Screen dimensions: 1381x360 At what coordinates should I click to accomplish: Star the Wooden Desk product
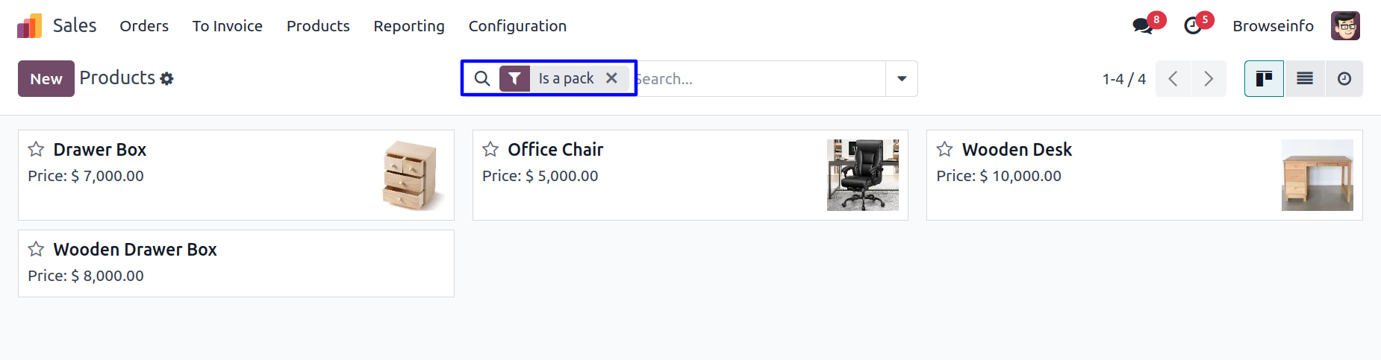[944, 150]
